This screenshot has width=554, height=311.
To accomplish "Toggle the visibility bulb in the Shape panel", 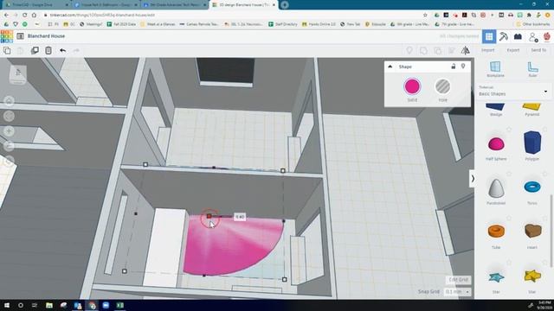I will [x=463, y=67].
